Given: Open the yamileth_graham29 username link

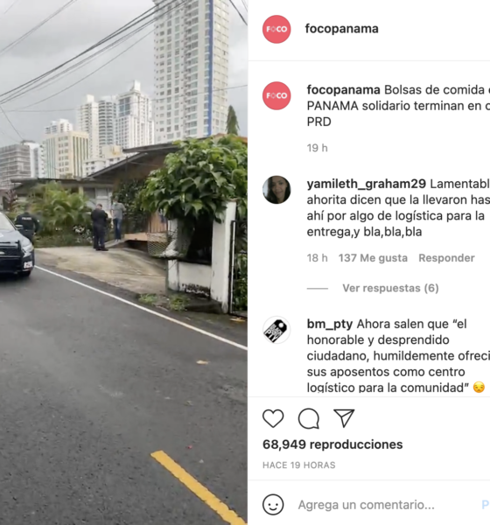Looking at the screenshot, I should [366, 184].
